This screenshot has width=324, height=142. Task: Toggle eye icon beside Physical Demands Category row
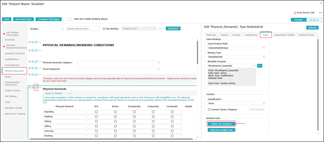tap(33, 61)
